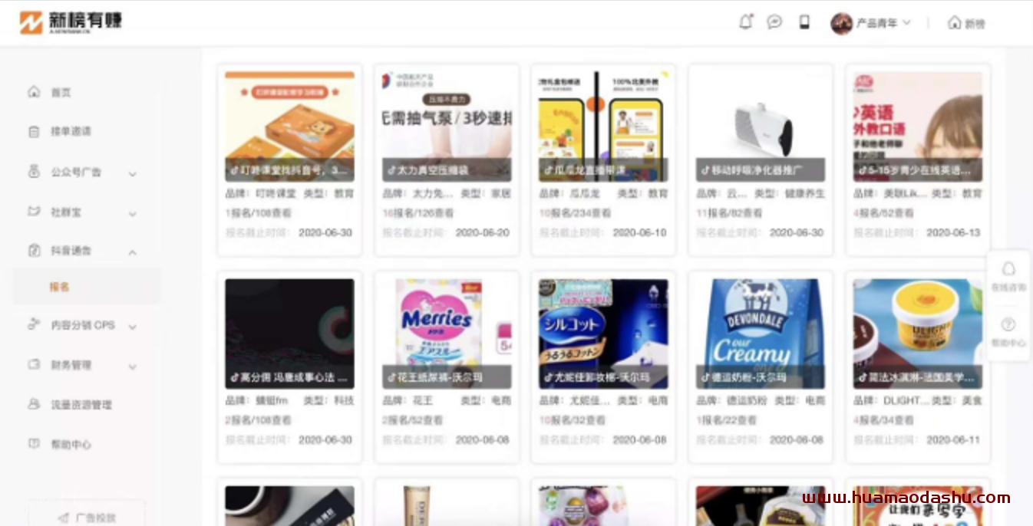Click the 公众号广告 sidebar icon
The width and height of the screenshot is (1033, 526).
click(34, 172)
